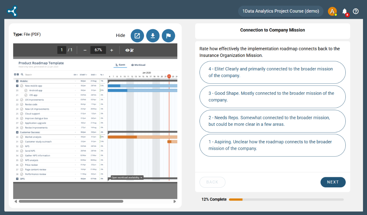The image size is (367, 215).
Task: Open the document in a new window
Action: click(x=137, y=36)
